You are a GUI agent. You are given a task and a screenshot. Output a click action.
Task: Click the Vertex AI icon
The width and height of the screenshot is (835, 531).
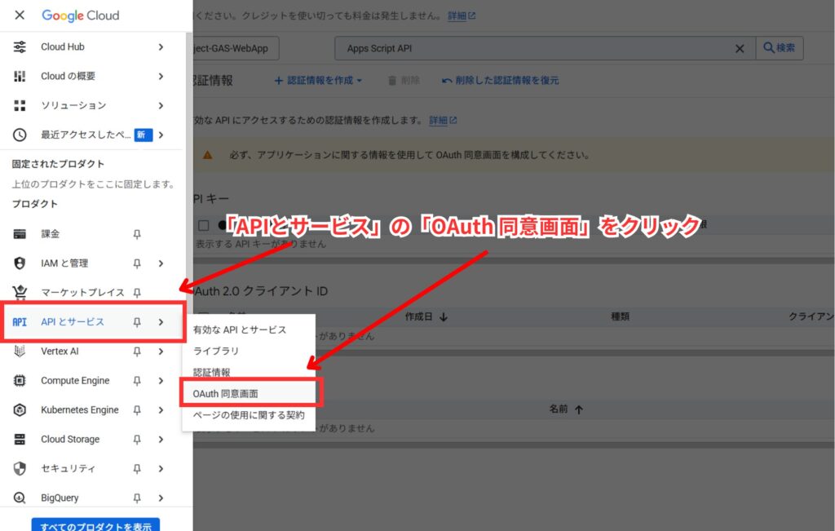[x=20, y=351]
